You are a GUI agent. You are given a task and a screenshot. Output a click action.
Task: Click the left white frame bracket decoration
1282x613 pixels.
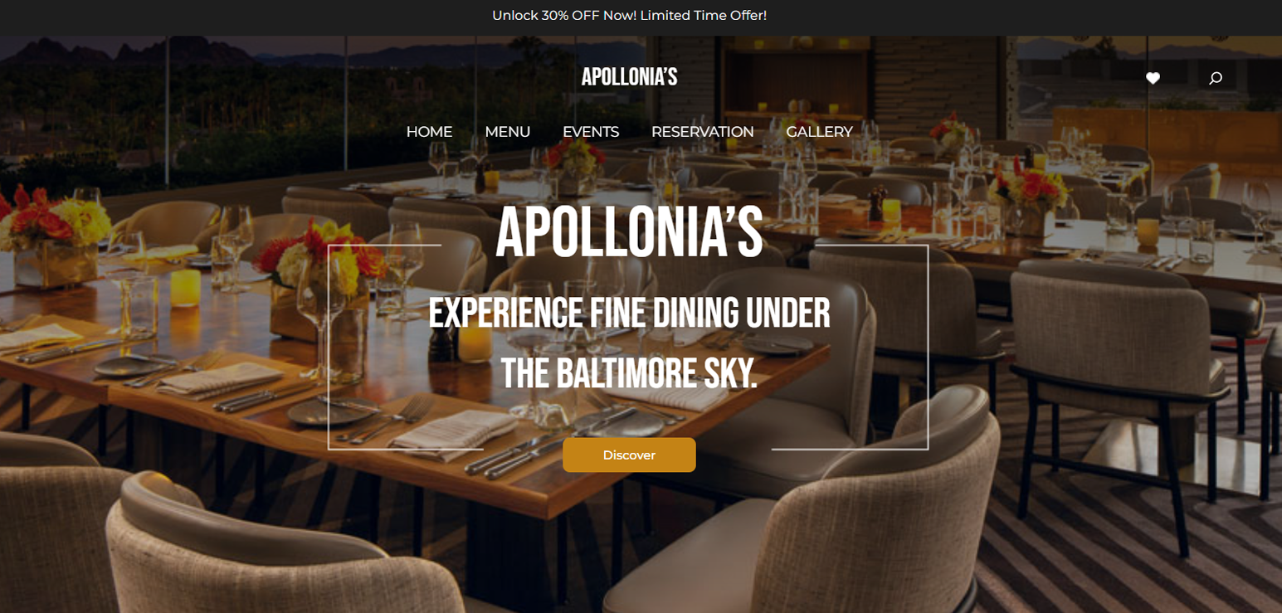(329, 347)
